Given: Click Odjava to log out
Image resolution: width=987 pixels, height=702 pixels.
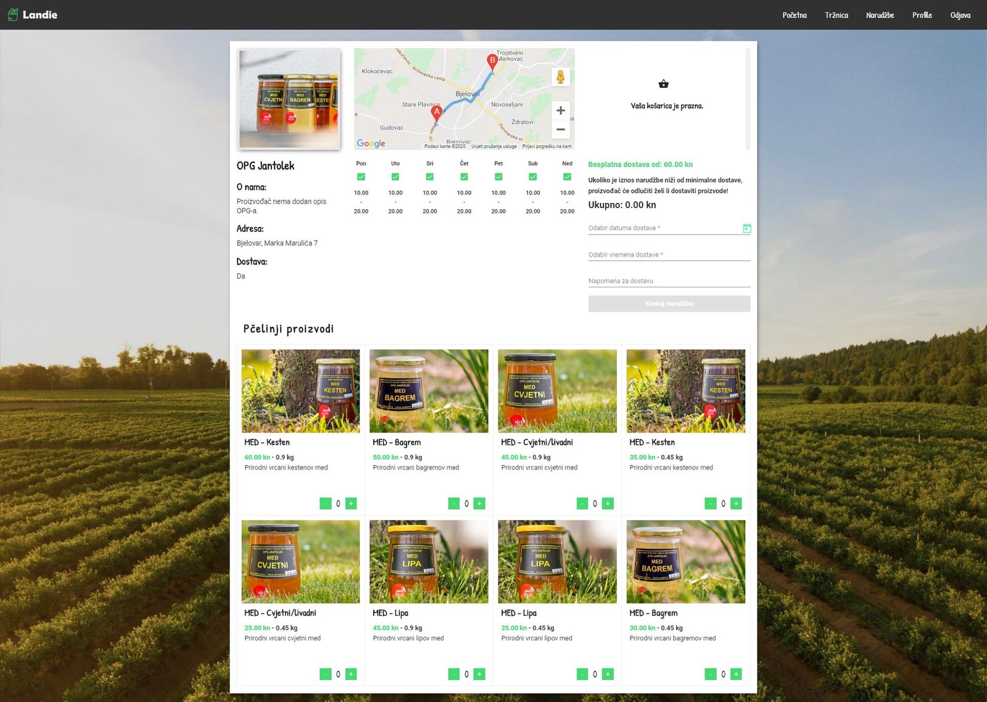Looking at the screenshot, I should [960, 15].
